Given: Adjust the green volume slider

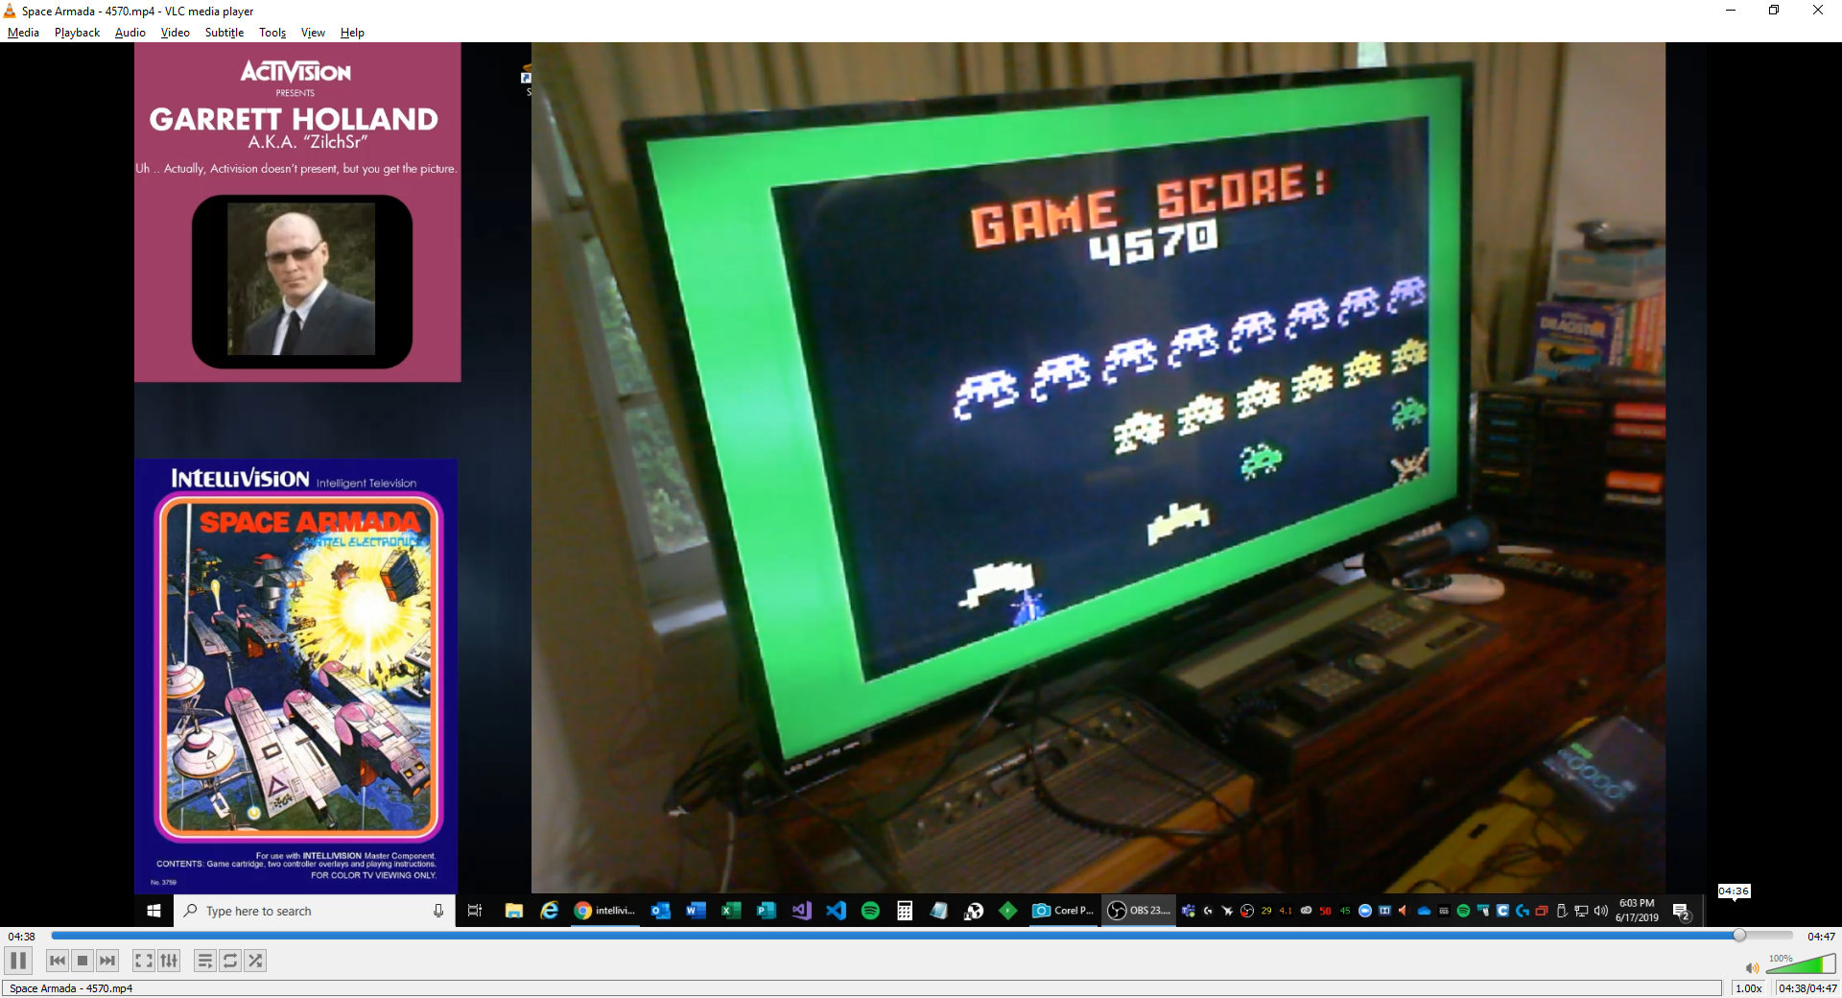Looking at the screenshot, I should pyautogui.click(x=1801, y=964).
